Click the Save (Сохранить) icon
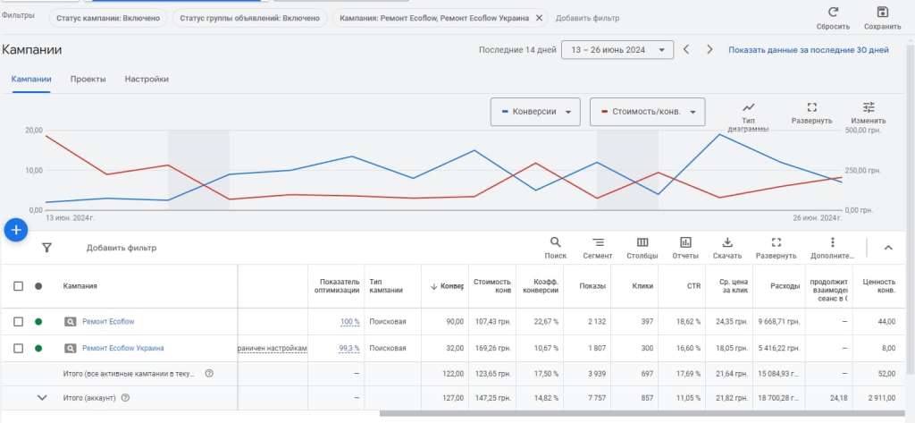This screenshot has height=423, width=915. (x=882, y=13)
